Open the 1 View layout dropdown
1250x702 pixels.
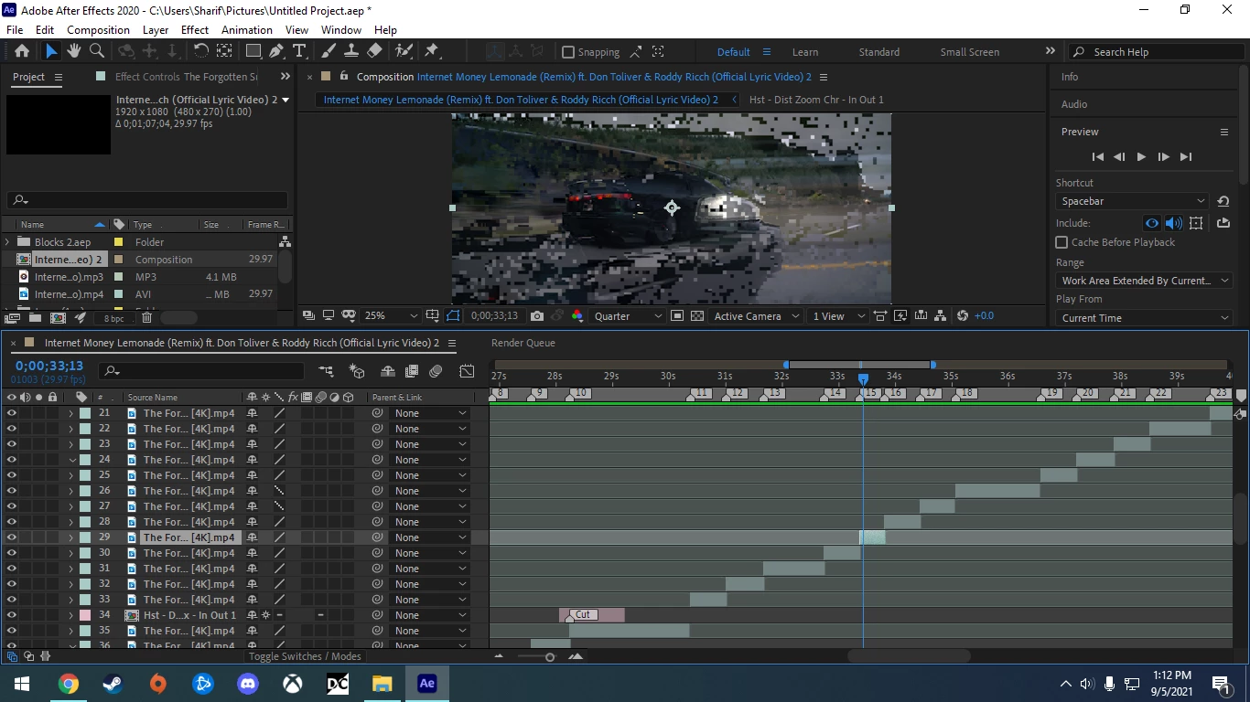(837, 316)
